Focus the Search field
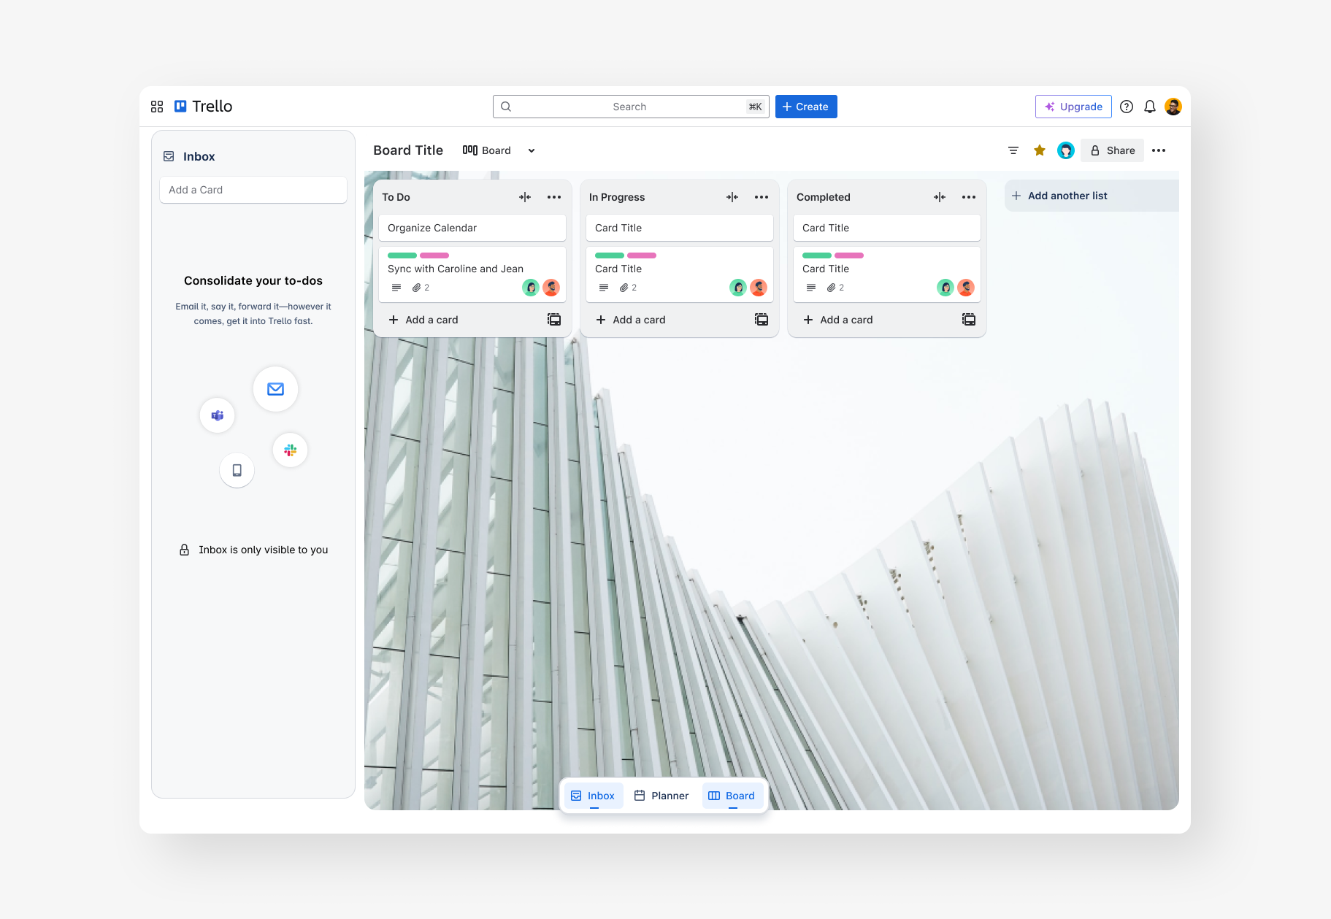The width and height of the screenshot is (1331, 919). 631,107
